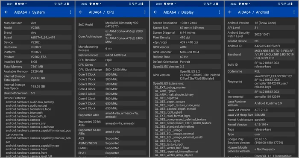Tap the back arrow on AIDA64 Display screen
The width and height of the screenshot is (299, 158).
click(155, 12)
